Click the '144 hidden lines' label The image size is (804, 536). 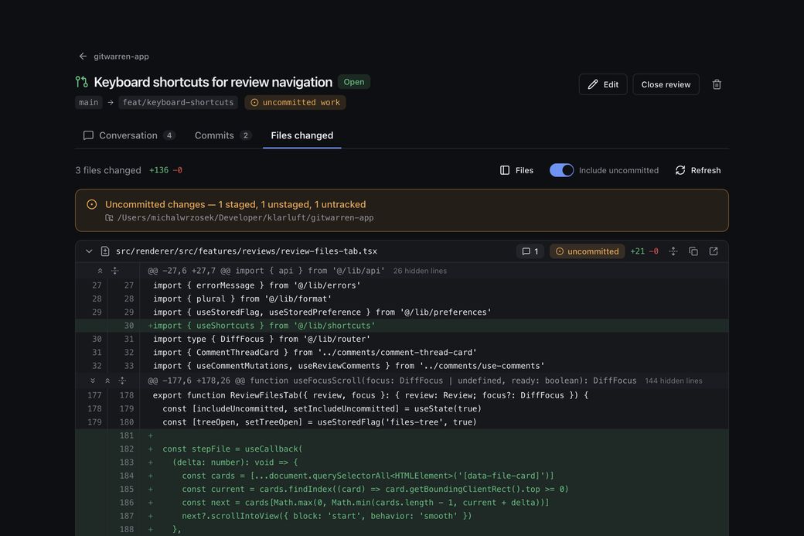673,381
